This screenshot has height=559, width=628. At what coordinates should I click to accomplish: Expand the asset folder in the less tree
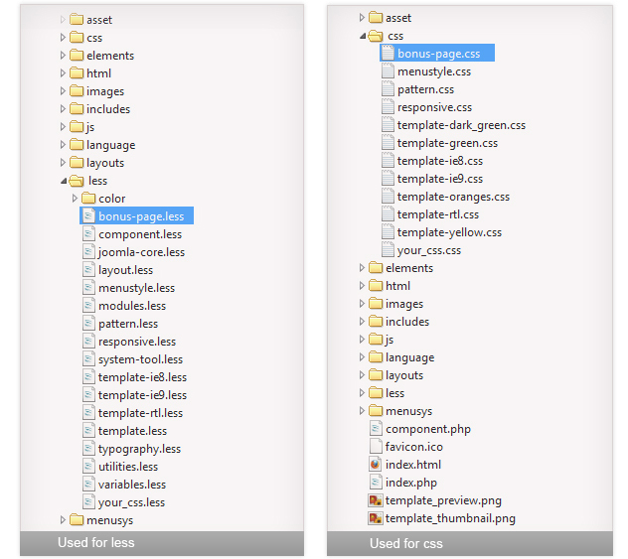(63, 20)
